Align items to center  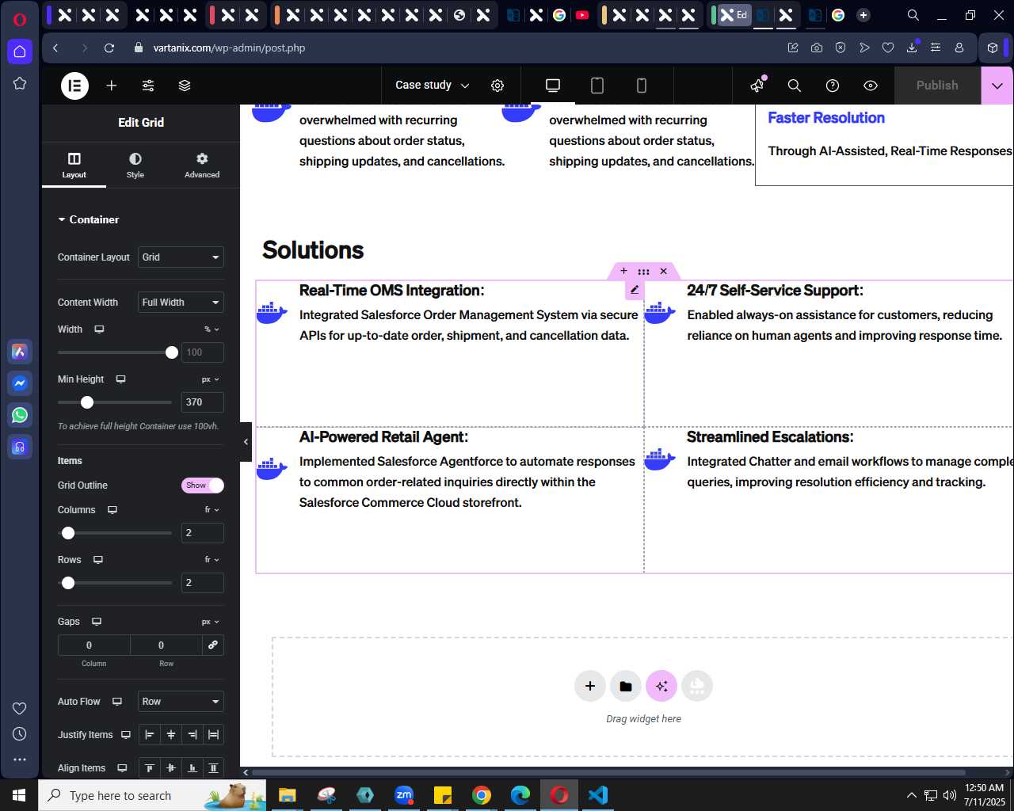coord(171,768)
